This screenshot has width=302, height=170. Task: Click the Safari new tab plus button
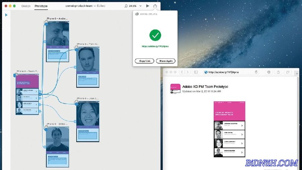click(297, 73)
